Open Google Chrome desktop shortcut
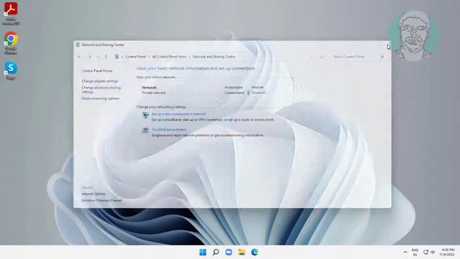Screen dimensions: 460x259 coord(11,43)
